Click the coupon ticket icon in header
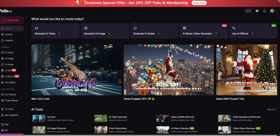This screenshot has height=136, width=280. (257, 11)
